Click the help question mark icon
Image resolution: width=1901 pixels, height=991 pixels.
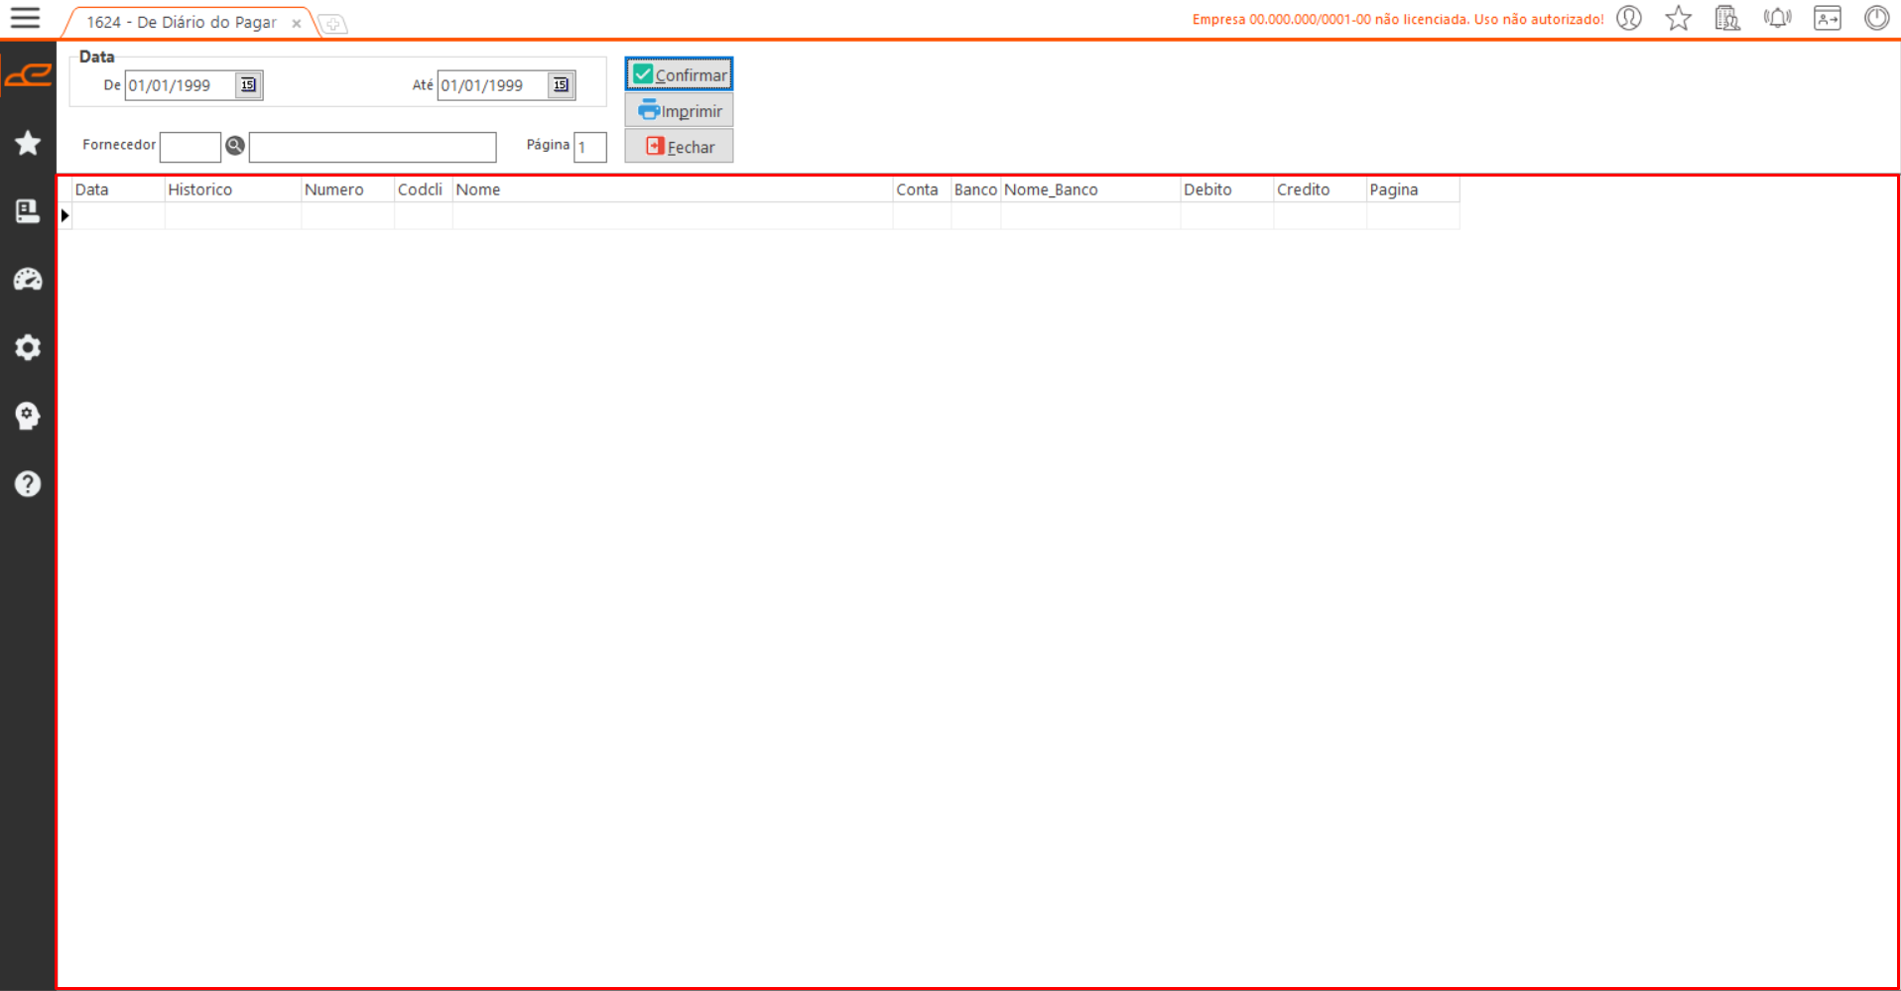tap(28, 484)
